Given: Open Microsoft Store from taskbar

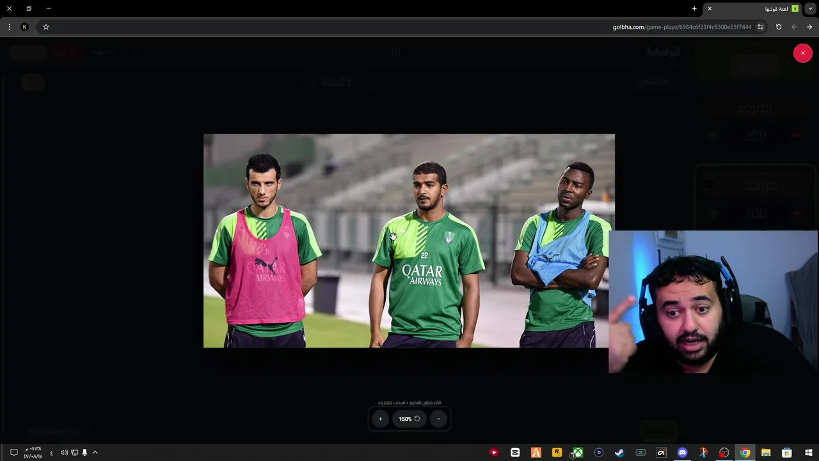Looking at the screenshot, I should [787, 453].
